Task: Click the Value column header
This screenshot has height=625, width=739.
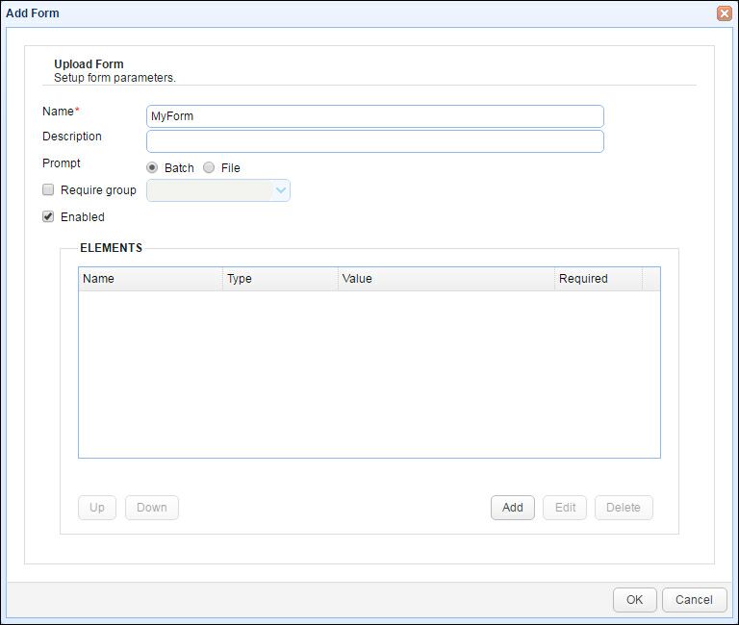Action: point(446,279)
